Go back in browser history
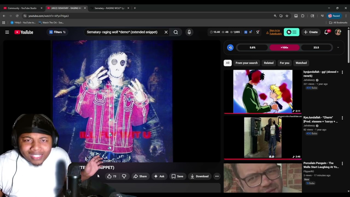This screenshot has height=197, width=350. (4, 16)
